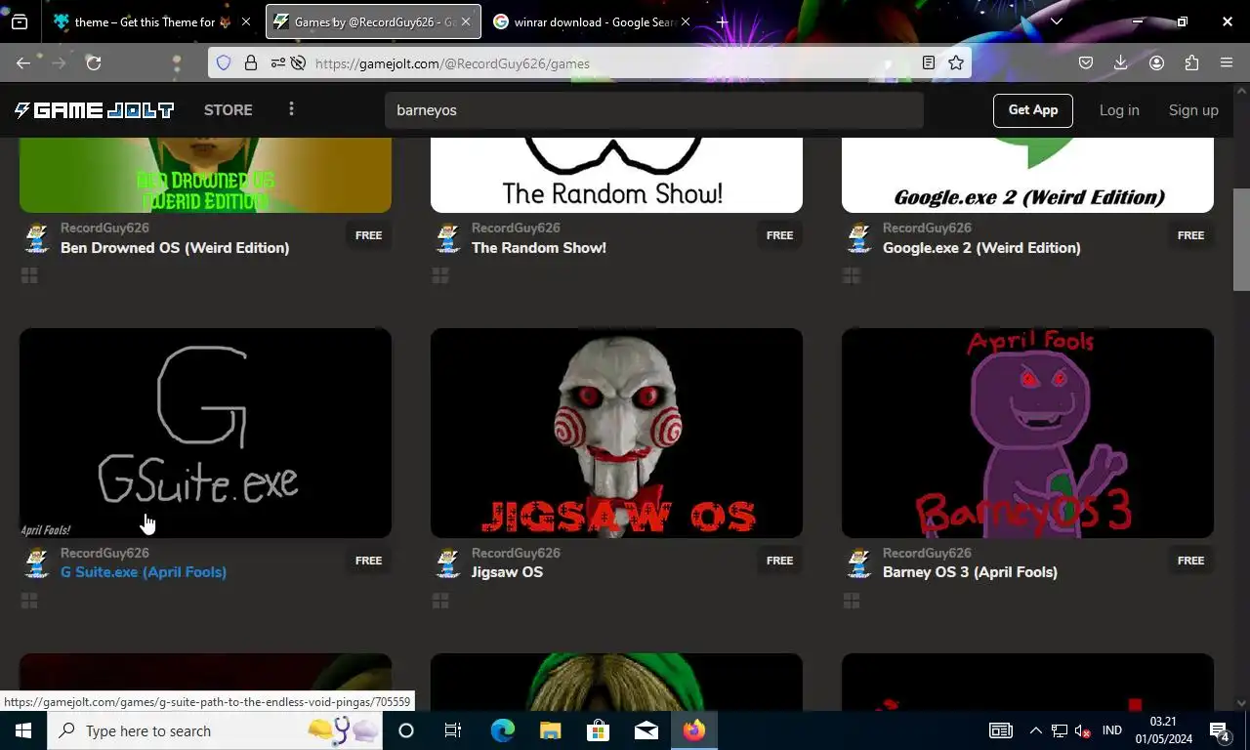Click the BarneyOS 3 purple dinosaur thumbnail
This screenshot has width=1250, height=750.
[1027, 433]
